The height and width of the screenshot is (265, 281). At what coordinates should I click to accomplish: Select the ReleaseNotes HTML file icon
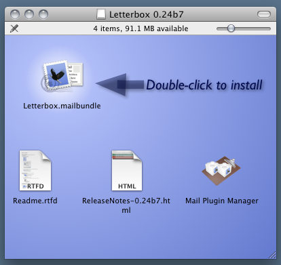click(x=127, y=171)
